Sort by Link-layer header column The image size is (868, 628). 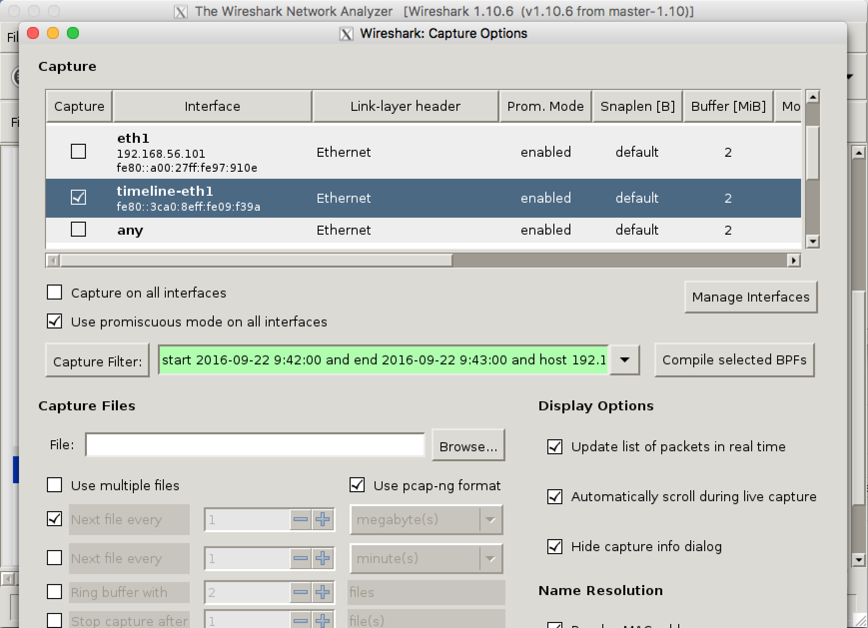[405, 106]
